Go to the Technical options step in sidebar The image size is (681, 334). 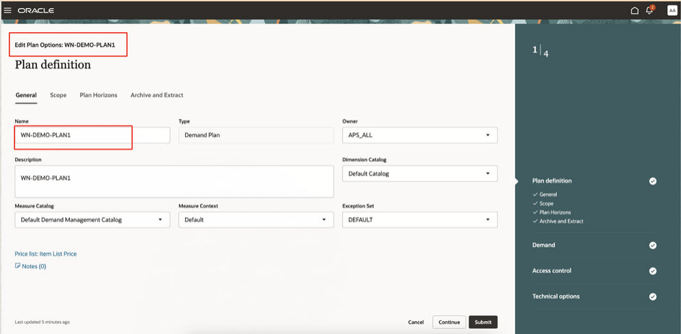click(556, 296)
